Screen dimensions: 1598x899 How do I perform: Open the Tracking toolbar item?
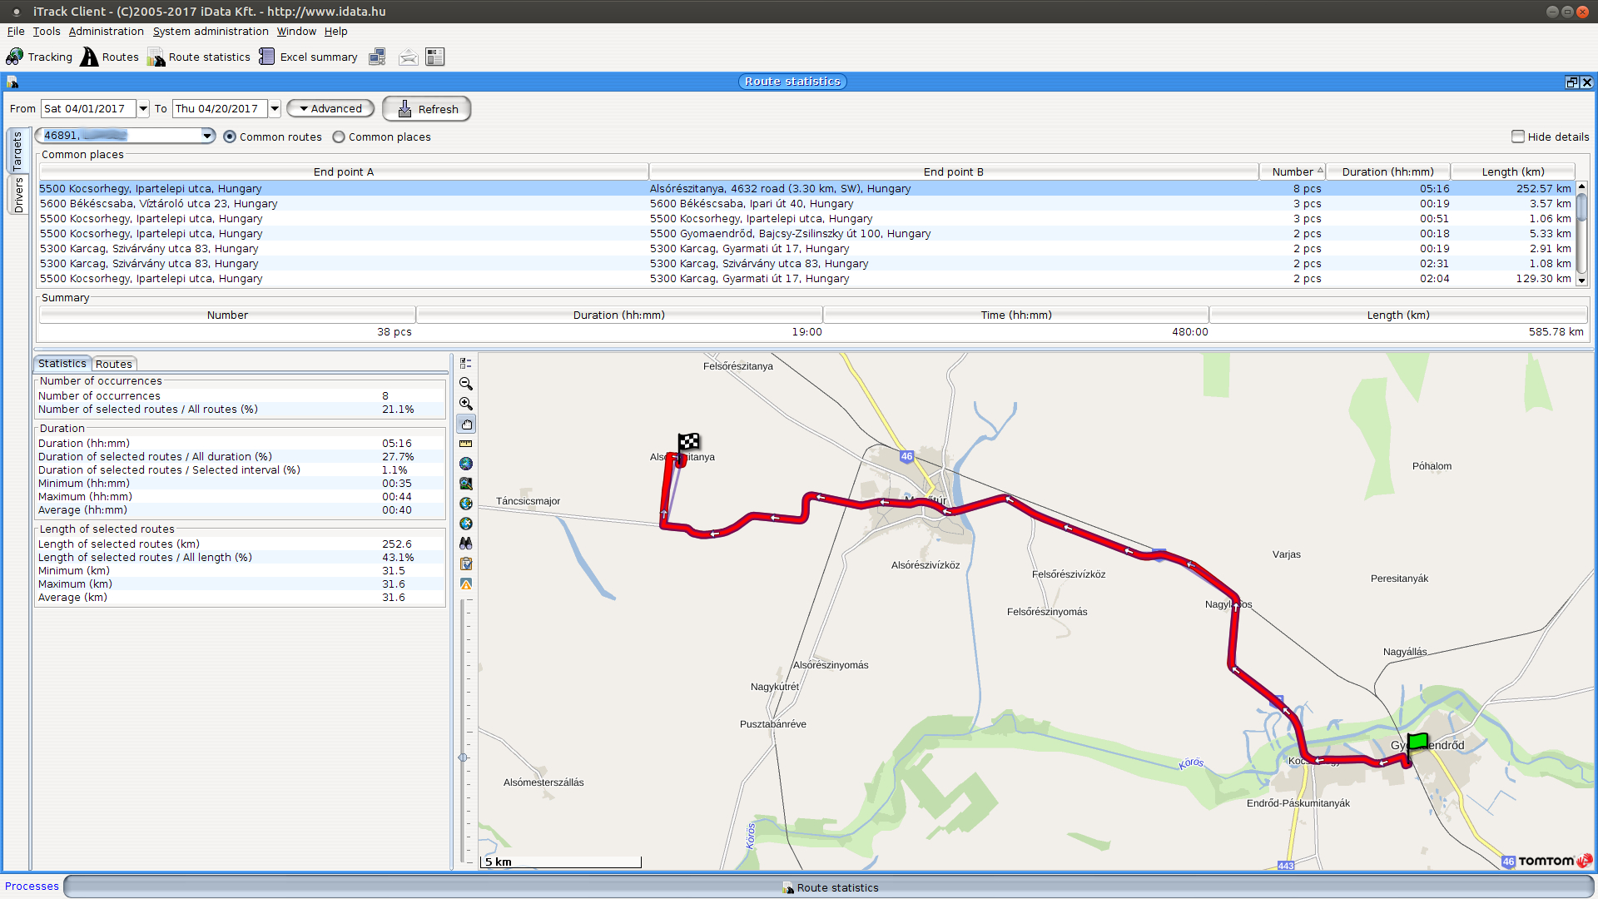tap(39, 57)
